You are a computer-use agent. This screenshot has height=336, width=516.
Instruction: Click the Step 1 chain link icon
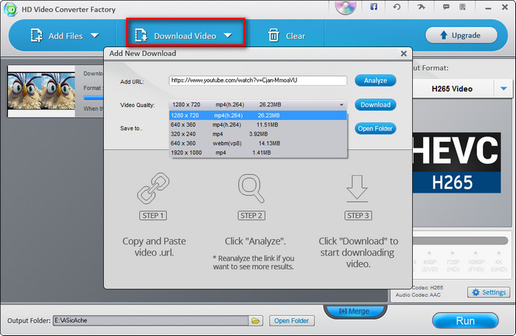coord(153,188)
